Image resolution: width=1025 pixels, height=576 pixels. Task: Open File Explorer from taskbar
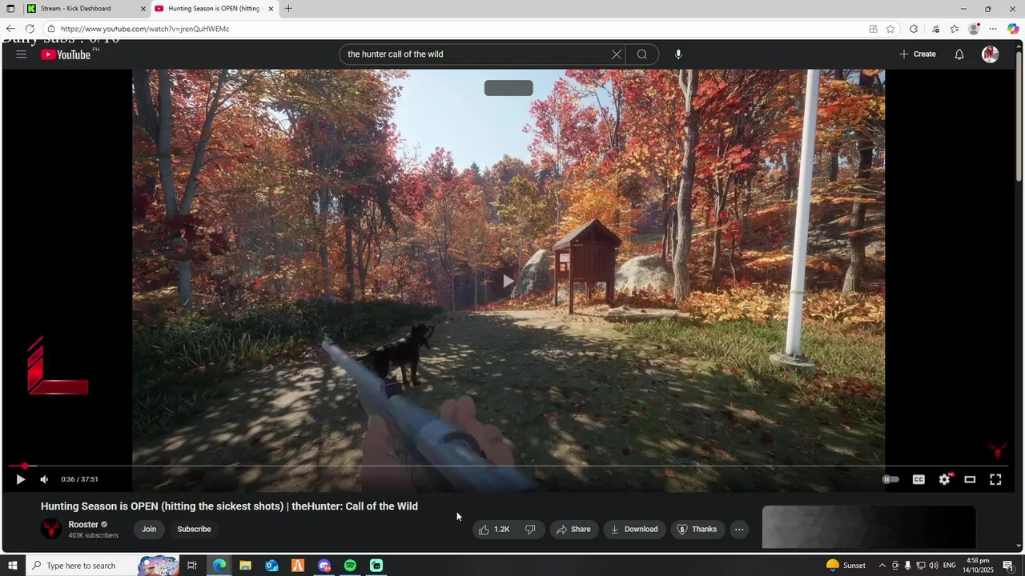pyautogui.click(x=245, y=566)
